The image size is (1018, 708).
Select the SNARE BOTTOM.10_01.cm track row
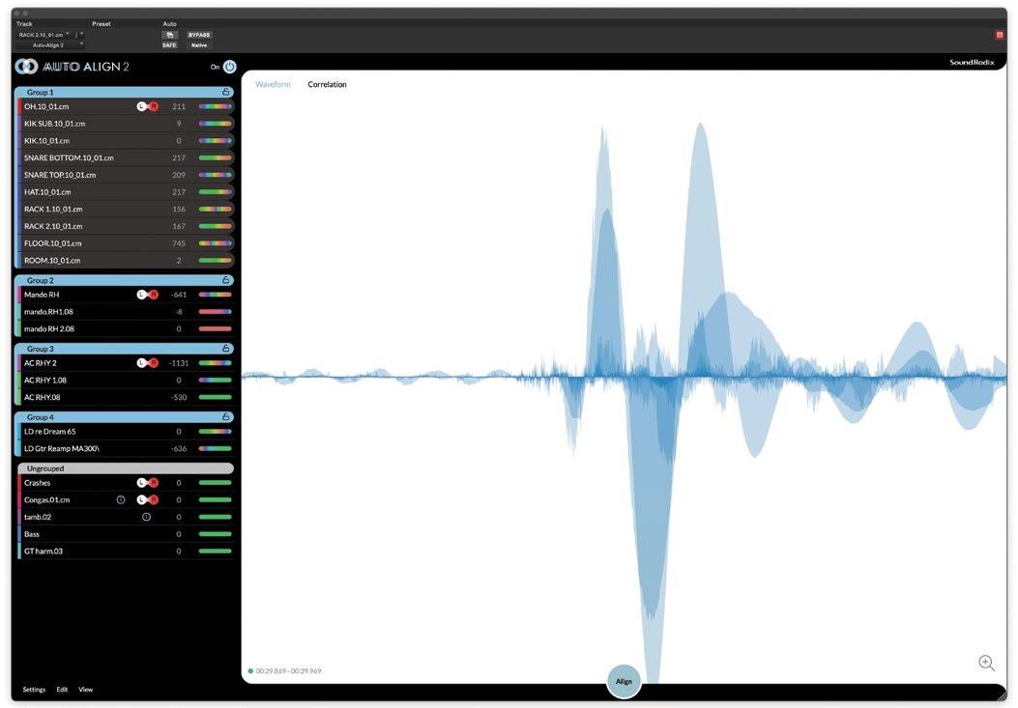point(125,157)
